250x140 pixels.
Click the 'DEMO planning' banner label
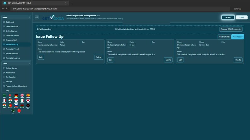click(44, 29)
